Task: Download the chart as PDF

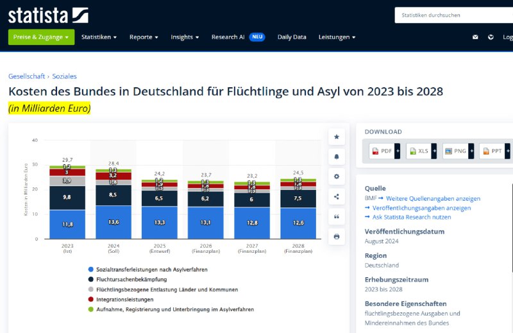Action: click(x=384, y=151)
